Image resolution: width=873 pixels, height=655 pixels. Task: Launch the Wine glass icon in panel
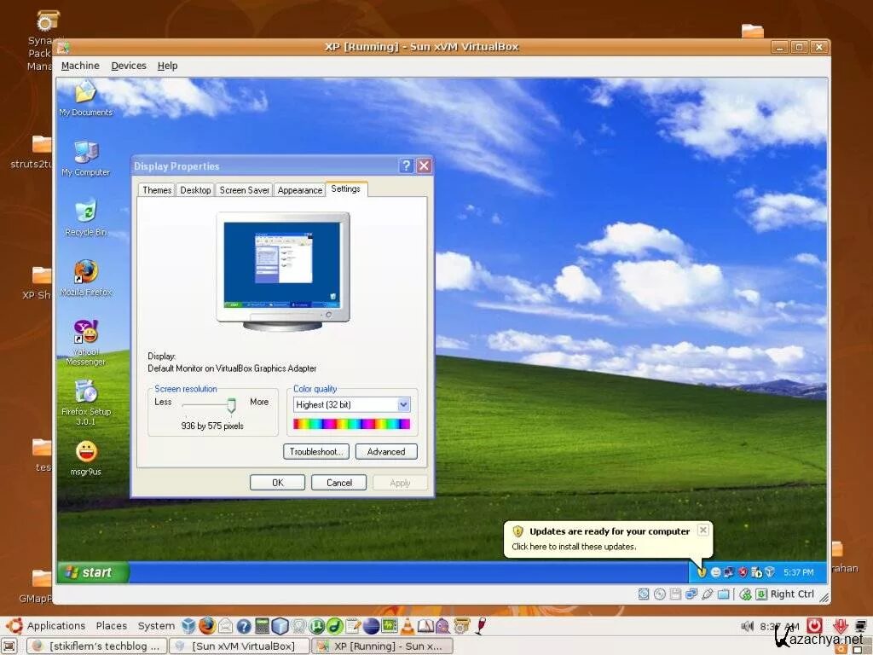tap(480, 626)
